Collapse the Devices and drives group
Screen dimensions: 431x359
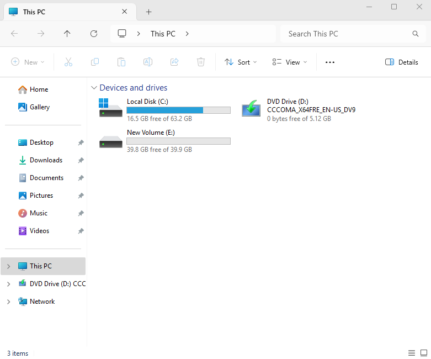coord(94,88)
